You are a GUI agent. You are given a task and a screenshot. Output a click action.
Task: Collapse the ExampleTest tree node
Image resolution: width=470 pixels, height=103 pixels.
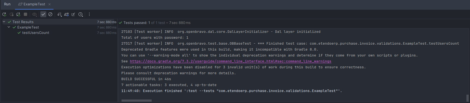9,27
